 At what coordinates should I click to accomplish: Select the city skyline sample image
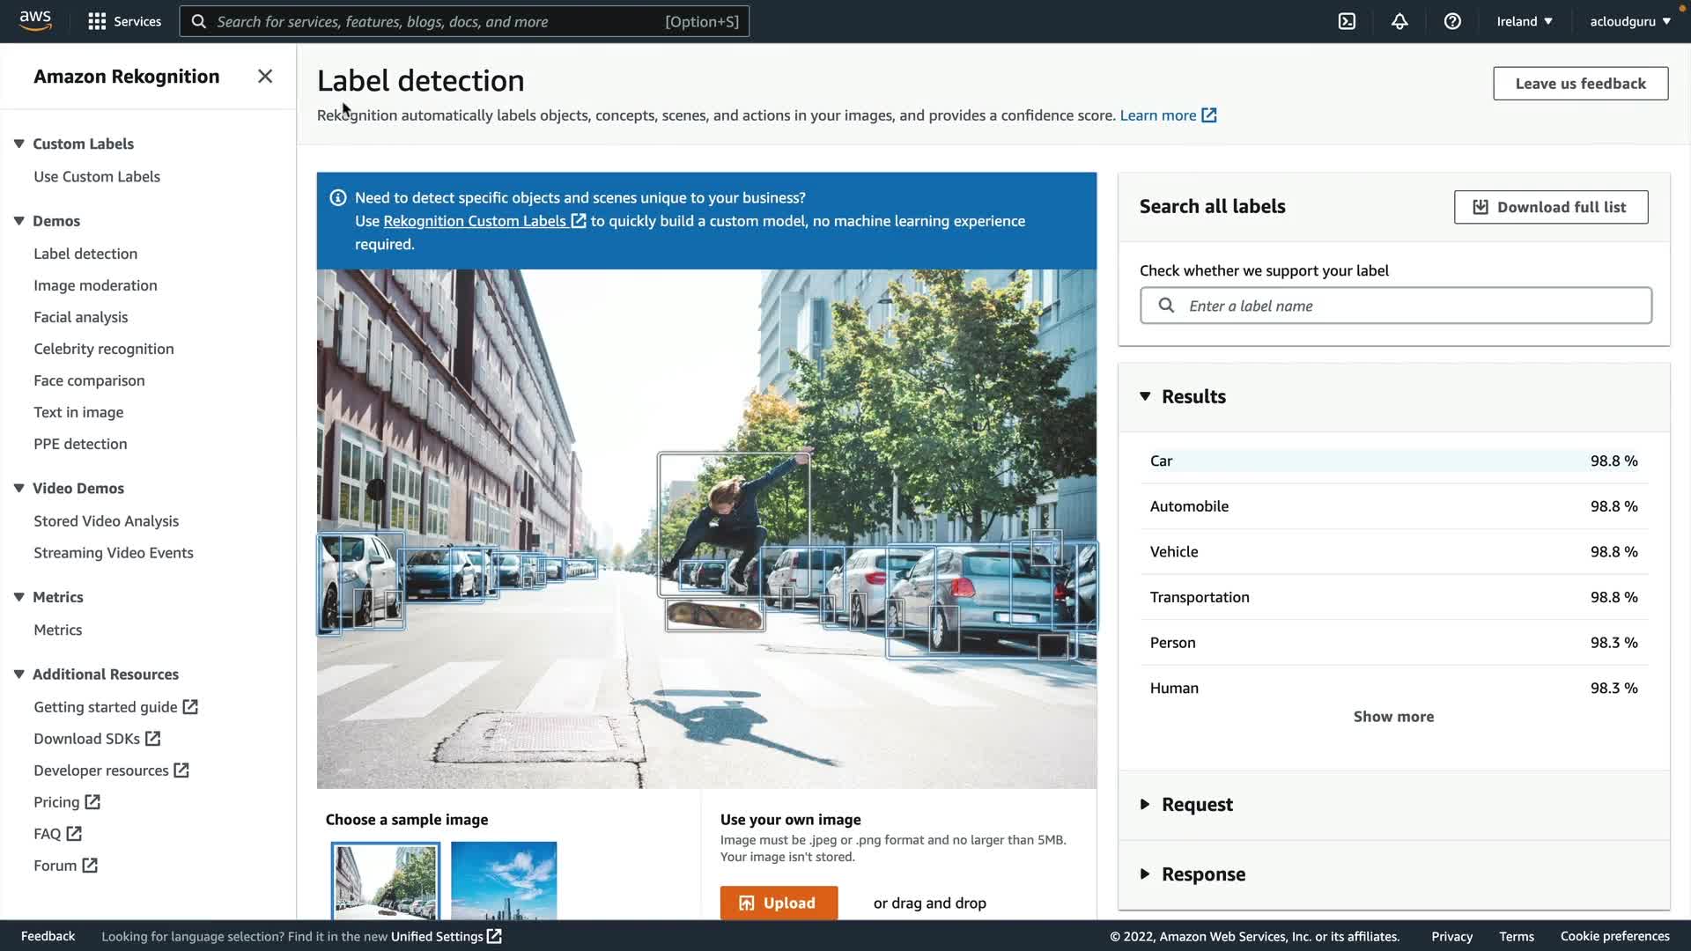[504, 881]
